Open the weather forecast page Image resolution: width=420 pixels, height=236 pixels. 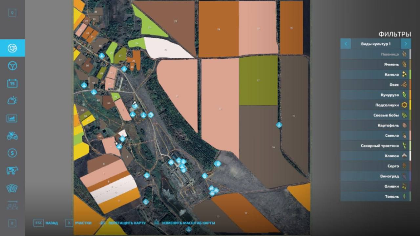[x=12, y=101]
